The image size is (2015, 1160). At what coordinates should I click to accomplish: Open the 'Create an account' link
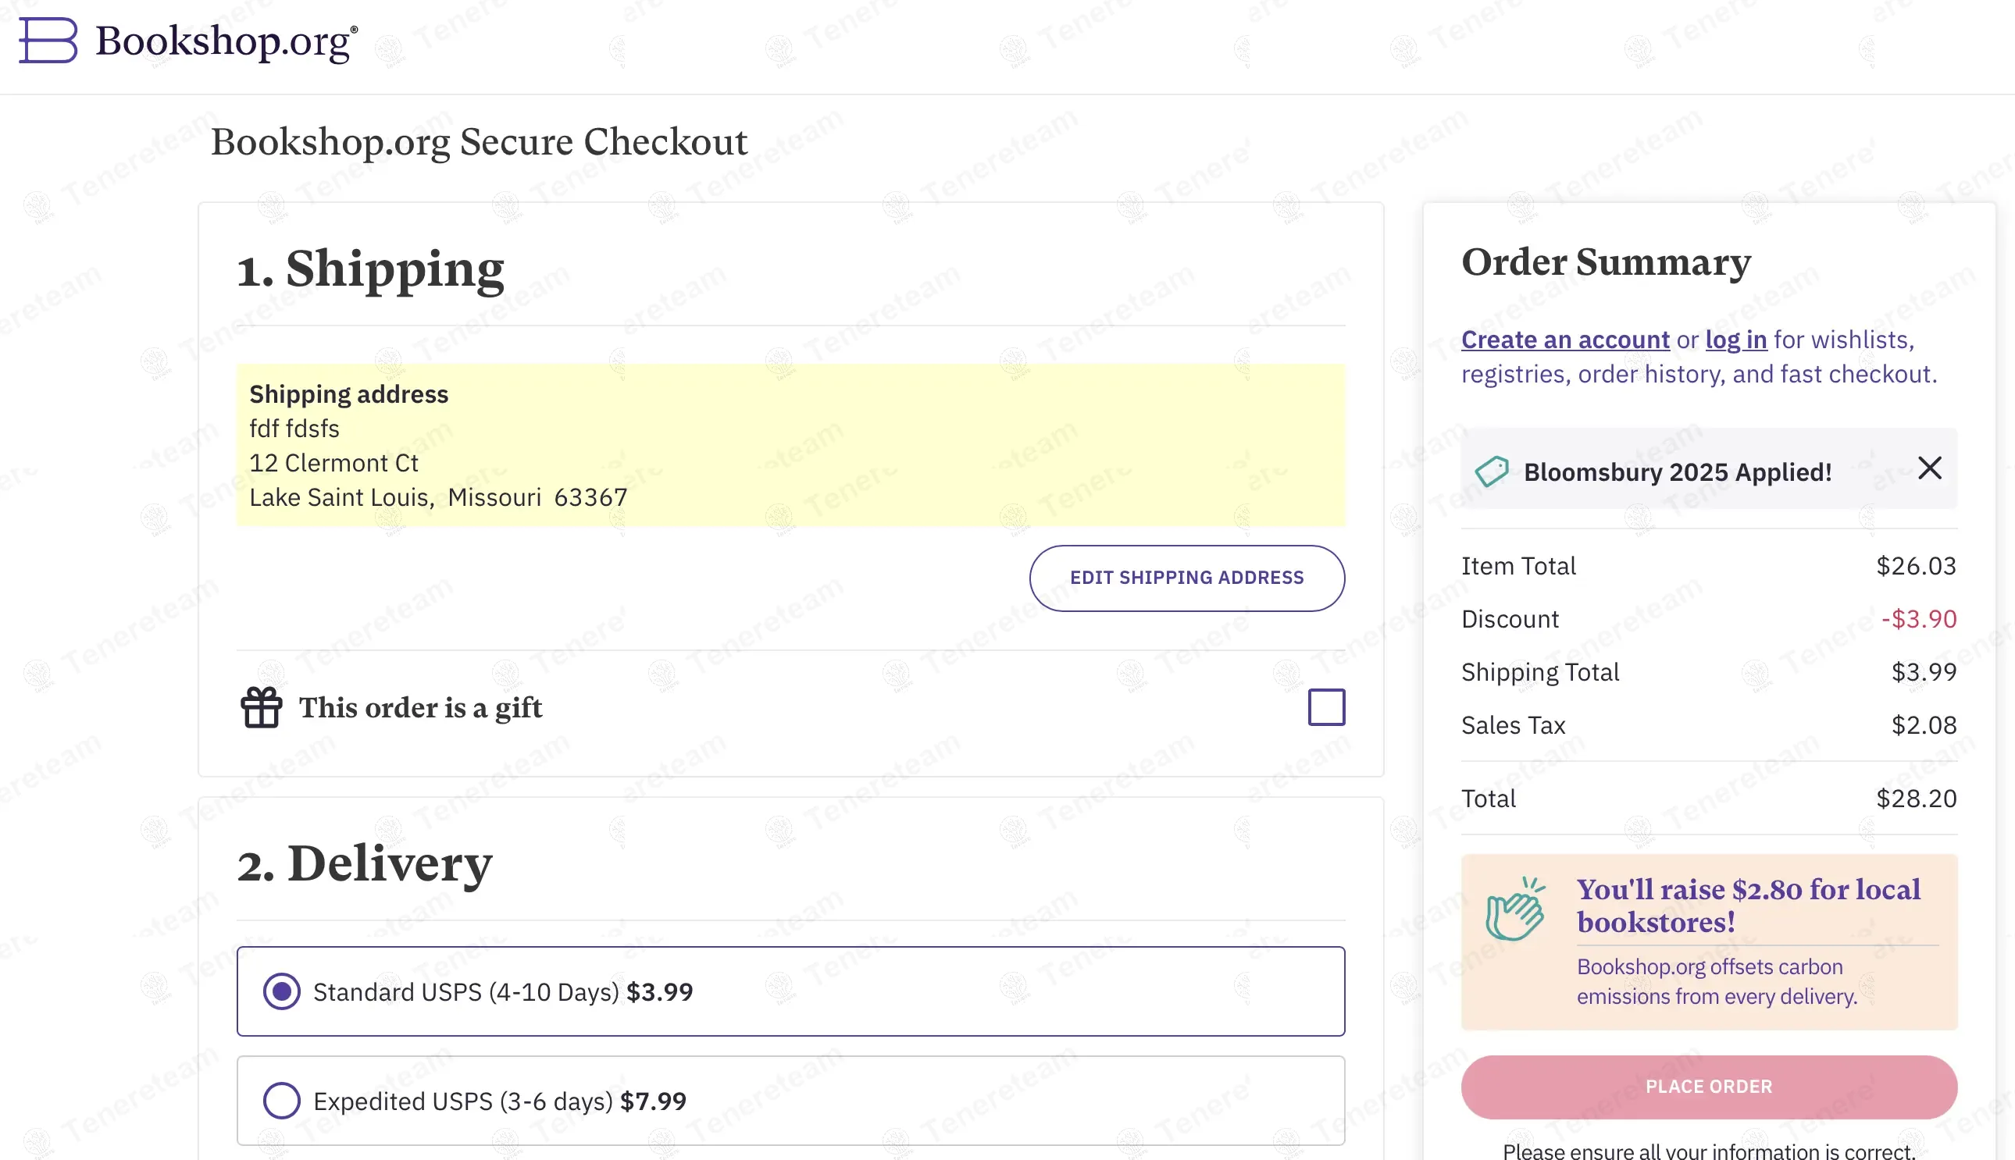coord(1564,340)
